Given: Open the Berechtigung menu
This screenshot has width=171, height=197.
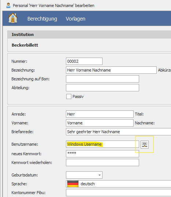Looking at the screenshot, I should tap(42, 19).
